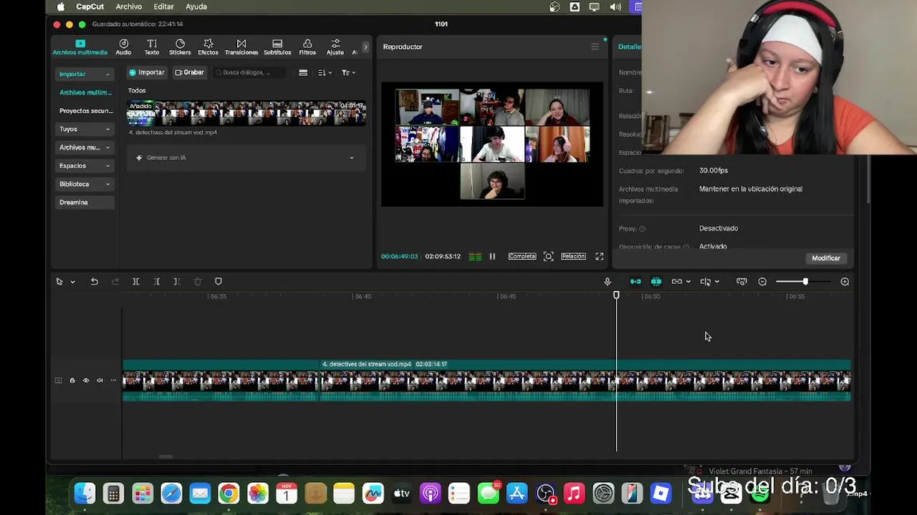Lock the main video track
The height and width of the screenshot is (515, 917).
(x=72, y=381)
